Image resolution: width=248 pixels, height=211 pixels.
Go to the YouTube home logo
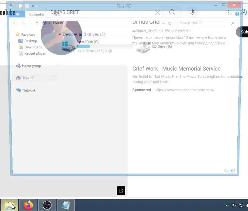click(7, 12)
